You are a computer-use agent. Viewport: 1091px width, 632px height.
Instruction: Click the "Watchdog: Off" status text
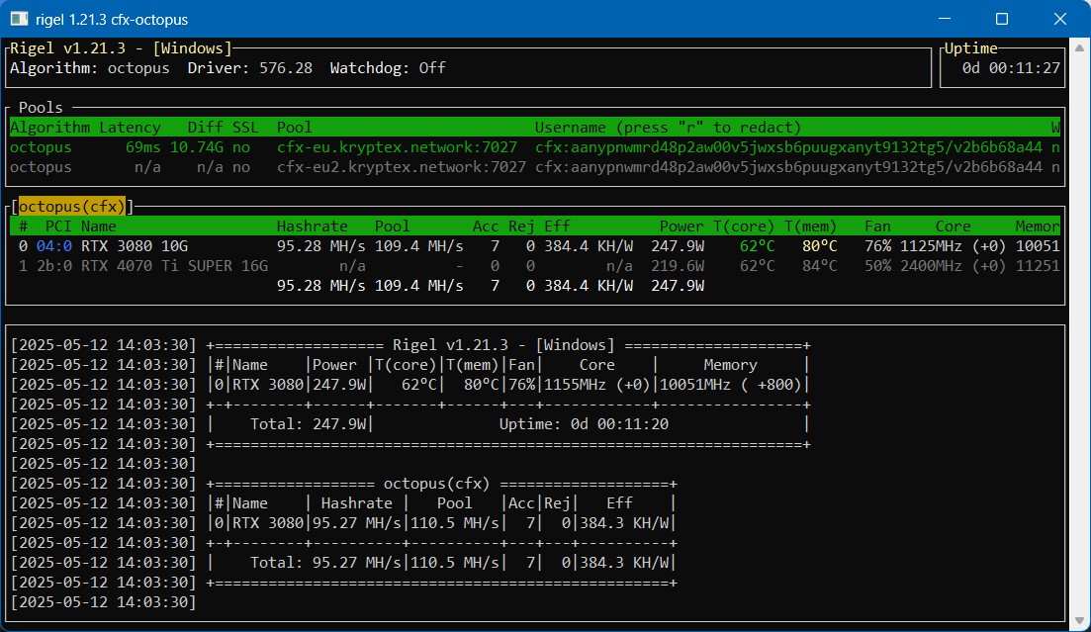388,68
